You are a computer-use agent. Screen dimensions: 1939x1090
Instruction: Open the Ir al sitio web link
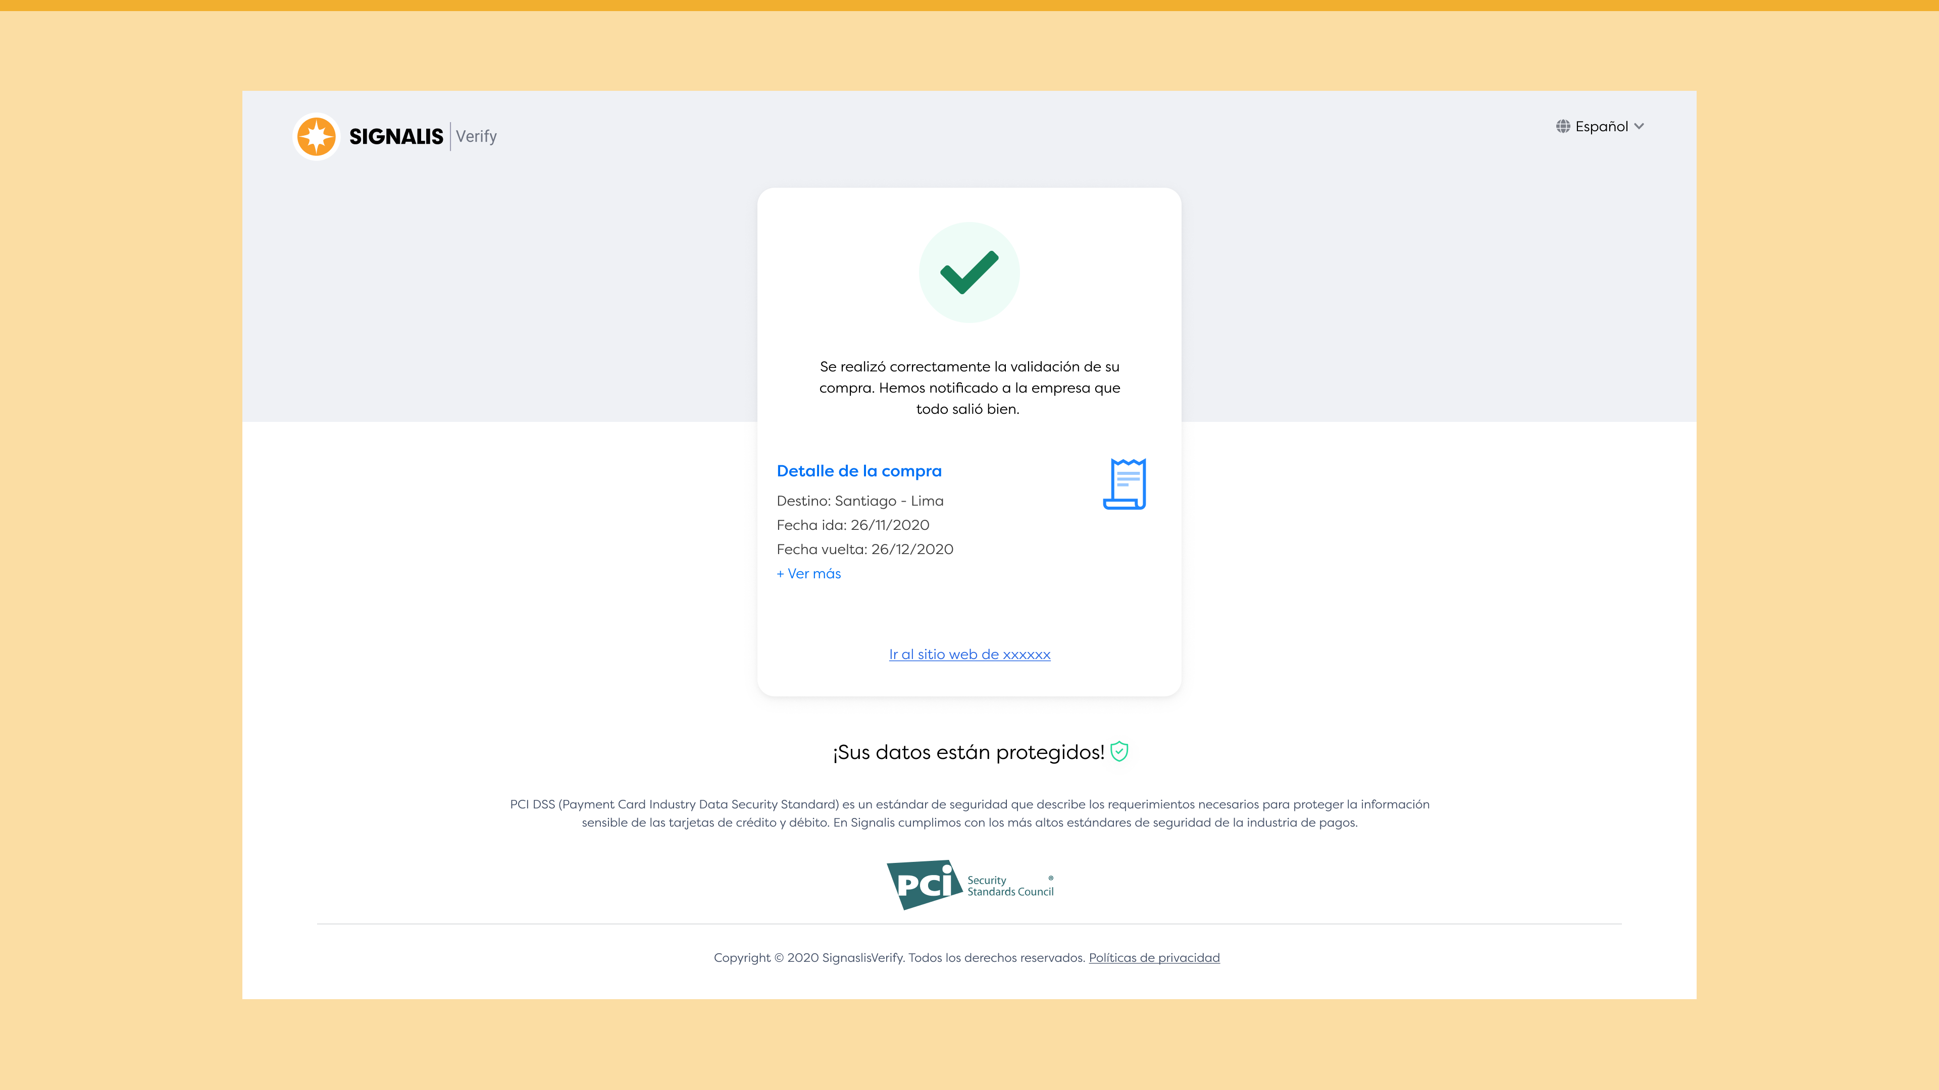point(970,655)
